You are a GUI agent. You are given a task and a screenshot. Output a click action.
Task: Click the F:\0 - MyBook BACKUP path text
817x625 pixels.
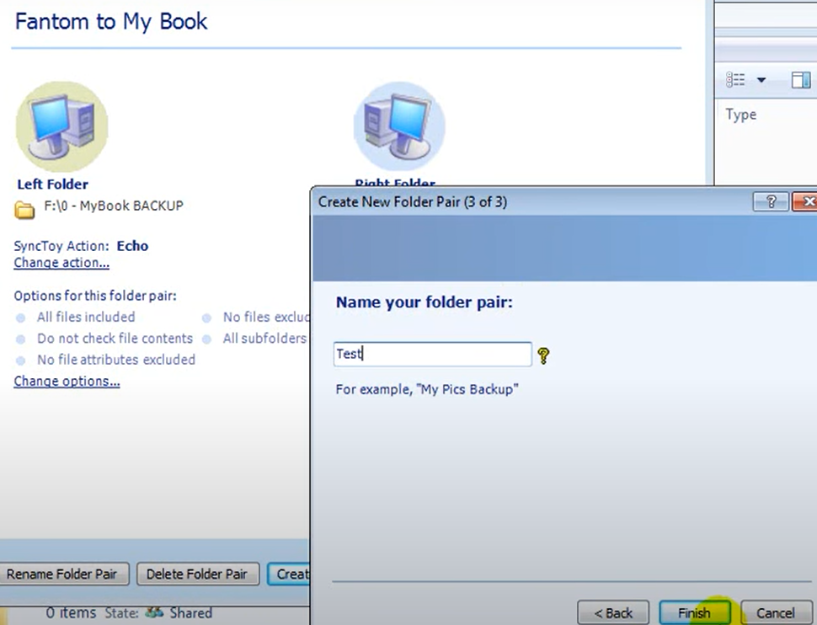(114, 206)
